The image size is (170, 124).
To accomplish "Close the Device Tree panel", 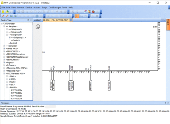I will [31, 20].
